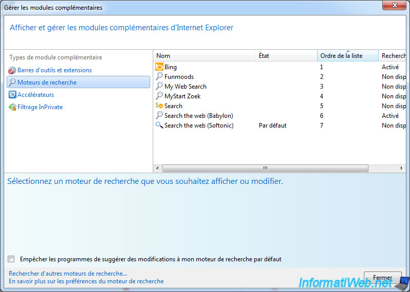Click the Barres d'outils et extensions icon
Screen dimensions: 410x292
tap(12, 70)
